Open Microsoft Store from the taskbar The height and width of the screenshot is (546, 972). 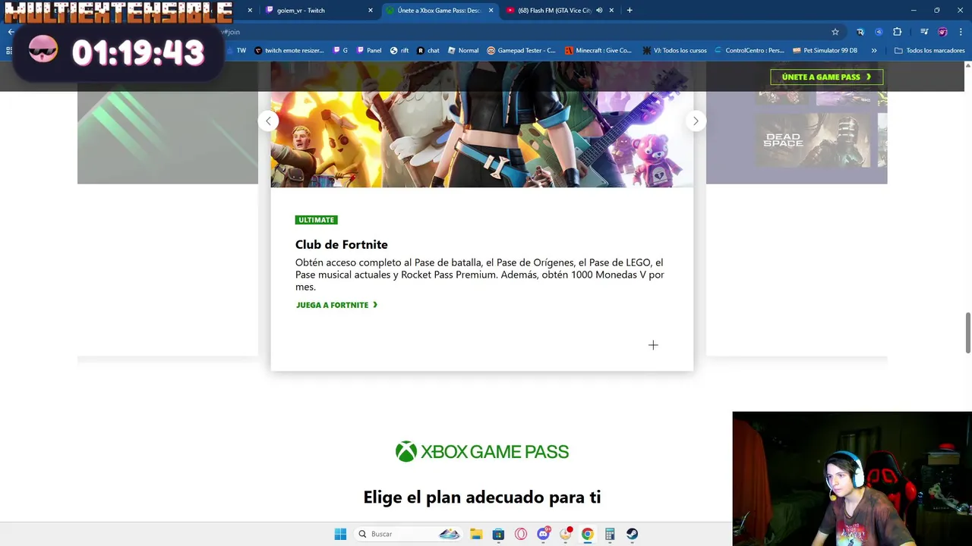498,534
